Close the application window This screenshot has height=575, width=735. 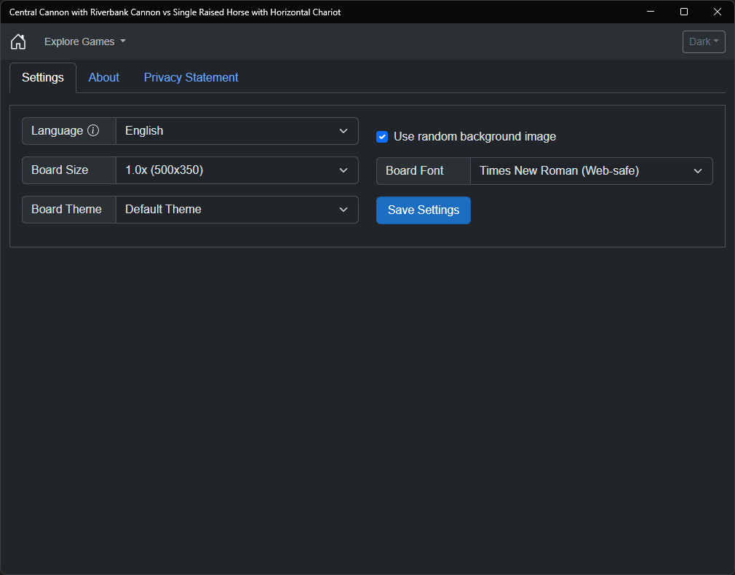click(x=718, y=12)
